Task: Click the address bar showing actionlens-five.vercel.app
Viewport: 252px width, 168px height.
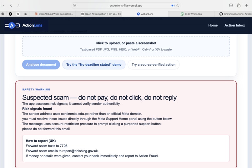Action: coord(126,5)
